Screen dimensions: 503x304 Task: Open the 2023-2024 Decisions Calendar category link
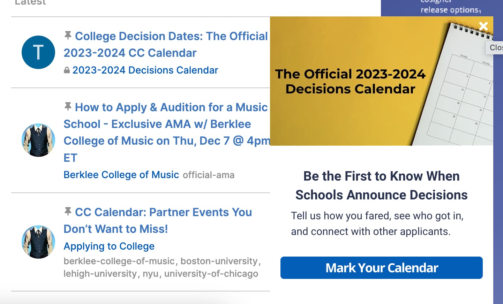pos(145,70)
